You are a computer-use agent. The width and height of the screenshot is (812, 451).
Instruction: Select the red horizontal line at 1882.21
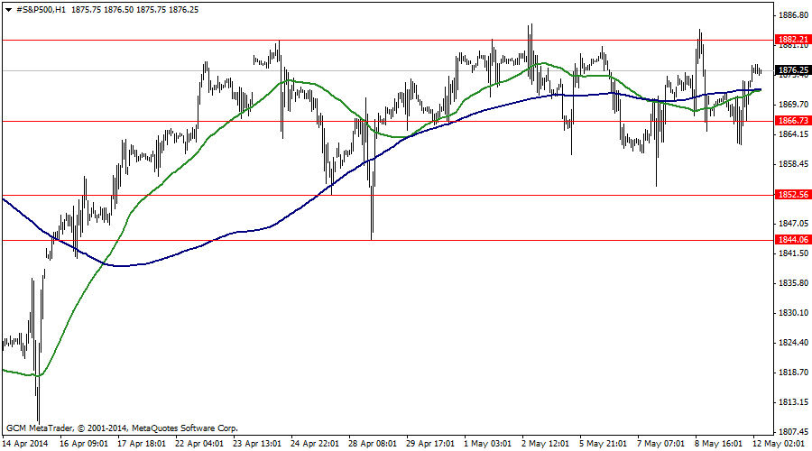tap(387, 40)
